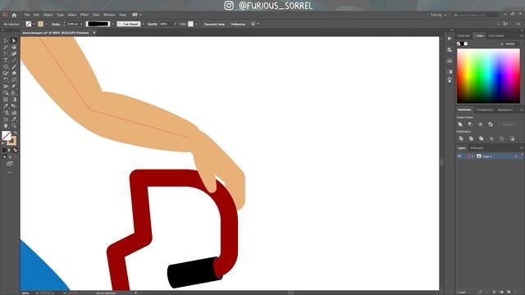Select the Layer 1 row
Image resolution: width=525 pixels, height=295 pixels.
tap(490, 157)
